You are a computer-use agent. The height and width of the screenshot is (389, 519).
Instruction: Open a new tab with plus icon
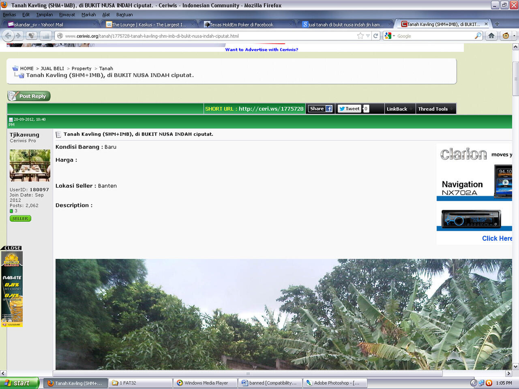coord(497,24)
